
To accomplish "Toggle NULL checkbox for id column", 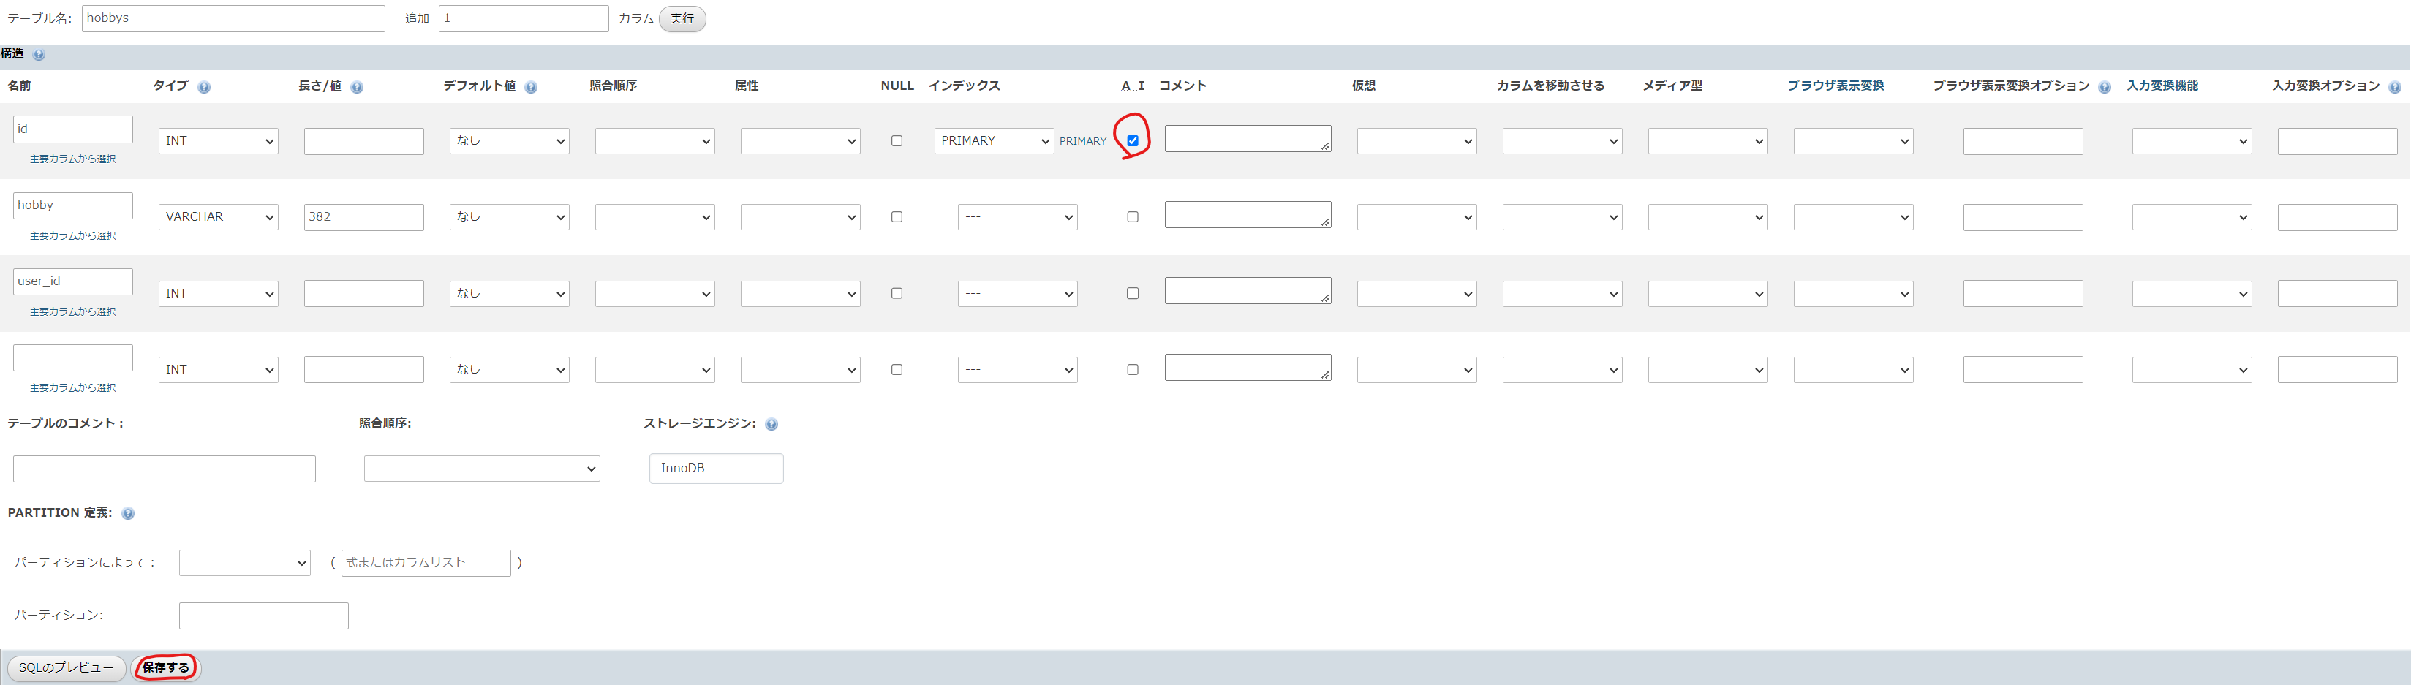I will [x=897, y=140].
